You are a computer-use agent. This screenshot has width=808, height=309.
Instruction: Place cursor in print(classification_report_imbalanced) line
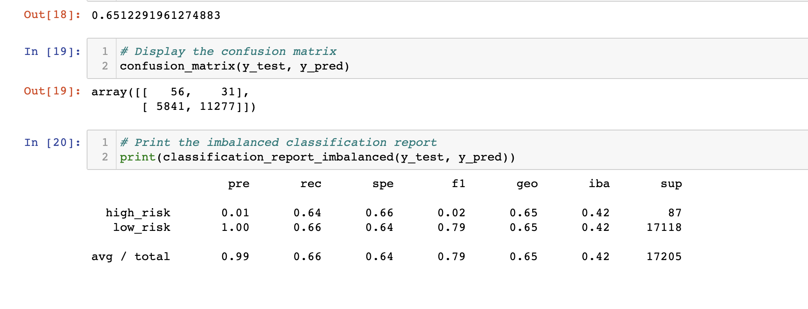pos(317,157)
